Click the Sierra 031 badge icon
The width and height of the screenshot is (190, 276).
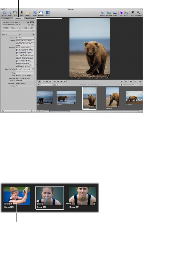(95, 204)
